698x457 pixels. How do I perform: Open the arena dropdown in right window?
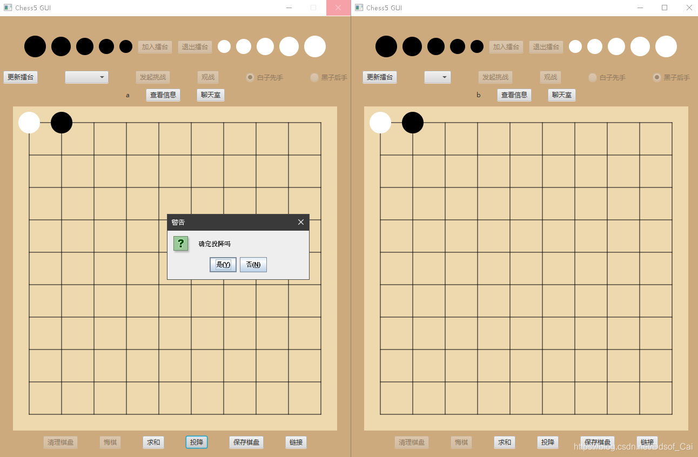(438, 77)
